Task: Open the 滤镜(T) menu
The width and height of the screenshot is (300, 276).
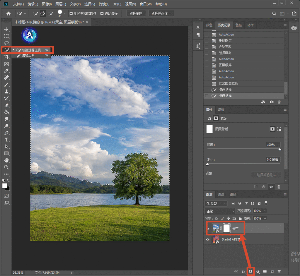Action: [x=104, y=4]
